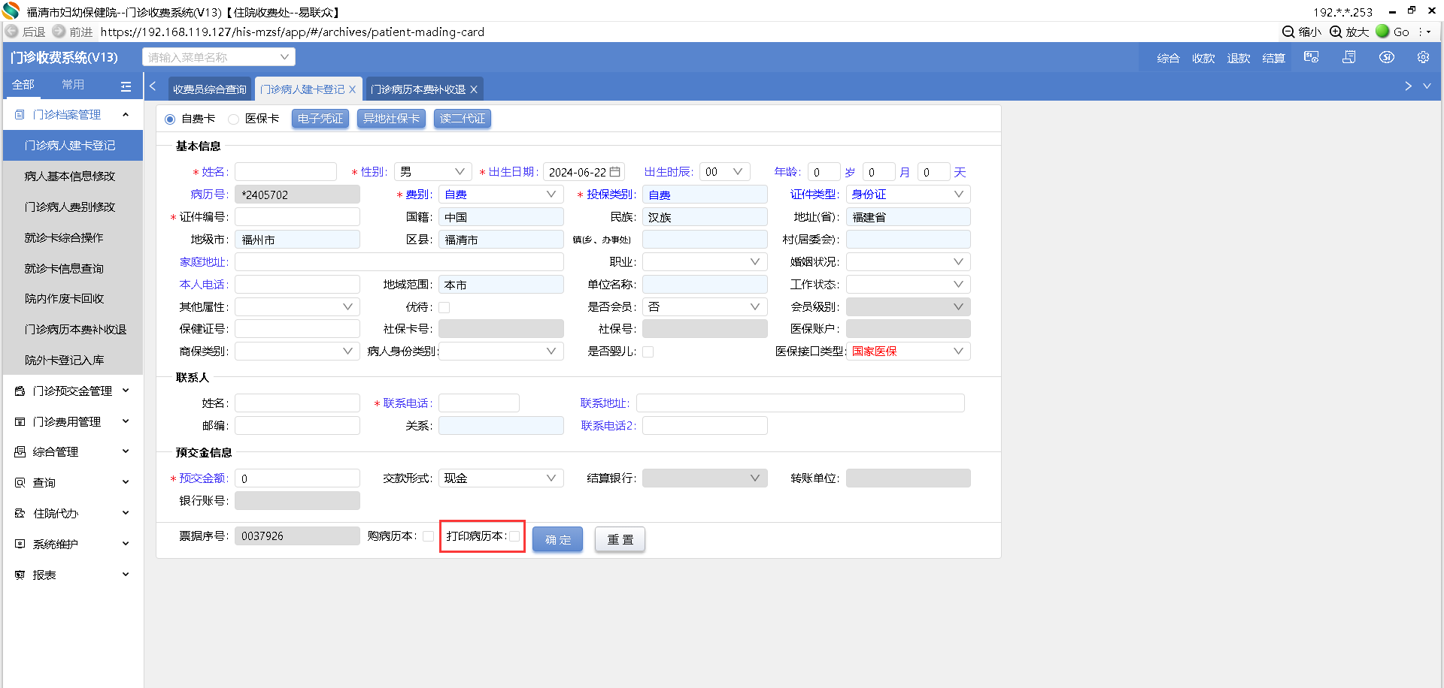Click the 缩小 zoom out magnifier icon
Image resolution: width=1444 pixels, height=688 pixels.
[x=1288, y=32]
